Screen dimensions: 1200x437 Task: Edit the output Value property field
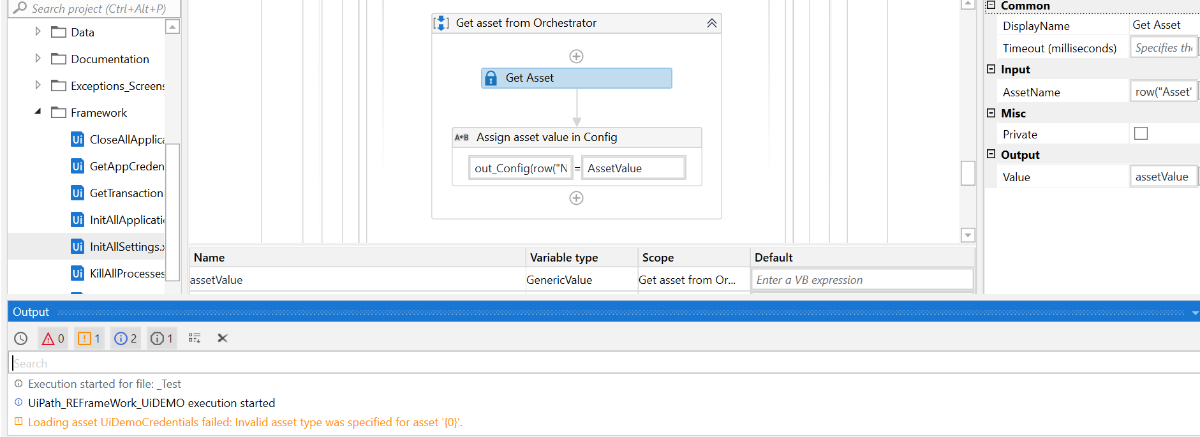tap(1164, 177)
